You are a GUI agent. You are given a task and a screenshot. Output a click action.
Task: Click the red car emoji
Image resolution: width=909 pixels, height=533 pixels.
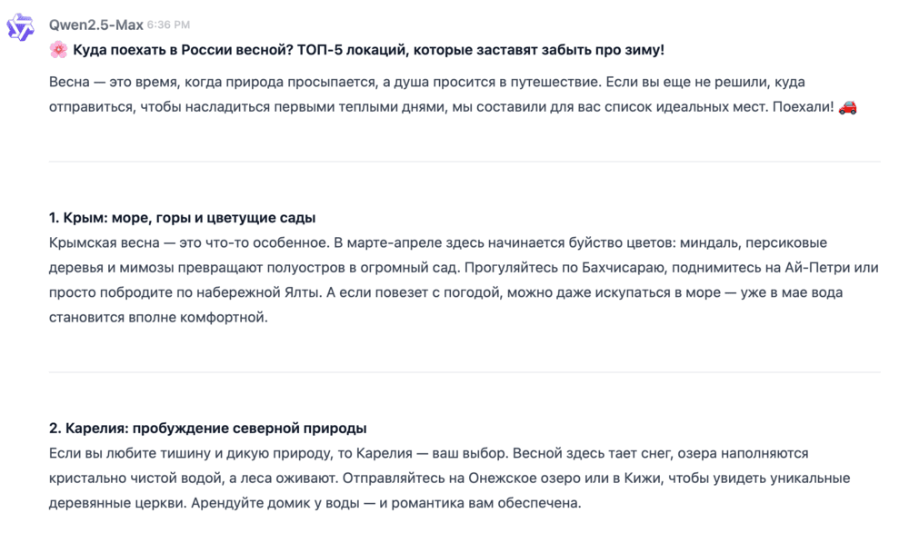847,107
